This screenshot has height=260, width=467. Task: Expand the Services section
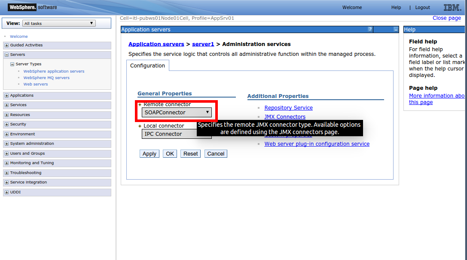[x=6, y=105]
